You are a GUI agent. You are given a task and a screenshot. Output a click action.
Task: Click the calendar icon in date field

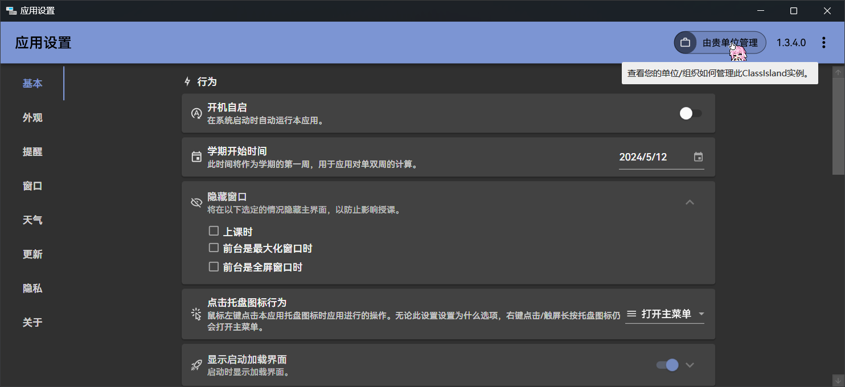(698, 157)
